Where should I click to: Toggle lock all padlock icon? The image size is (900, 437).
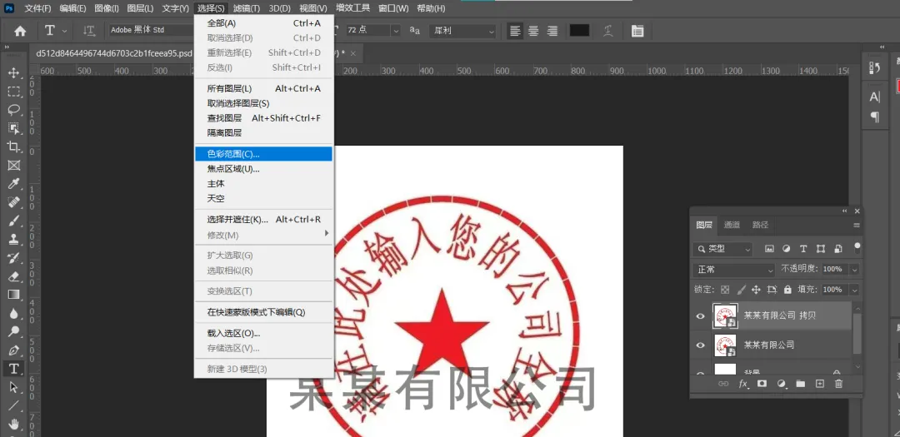pyautogui.click(x=787, y=290)
